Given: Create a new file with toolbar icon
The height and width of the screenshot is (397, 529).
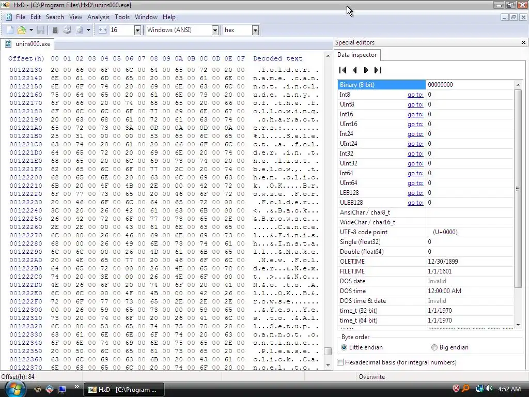Looking at the screenshot, I should coord(10,30).
